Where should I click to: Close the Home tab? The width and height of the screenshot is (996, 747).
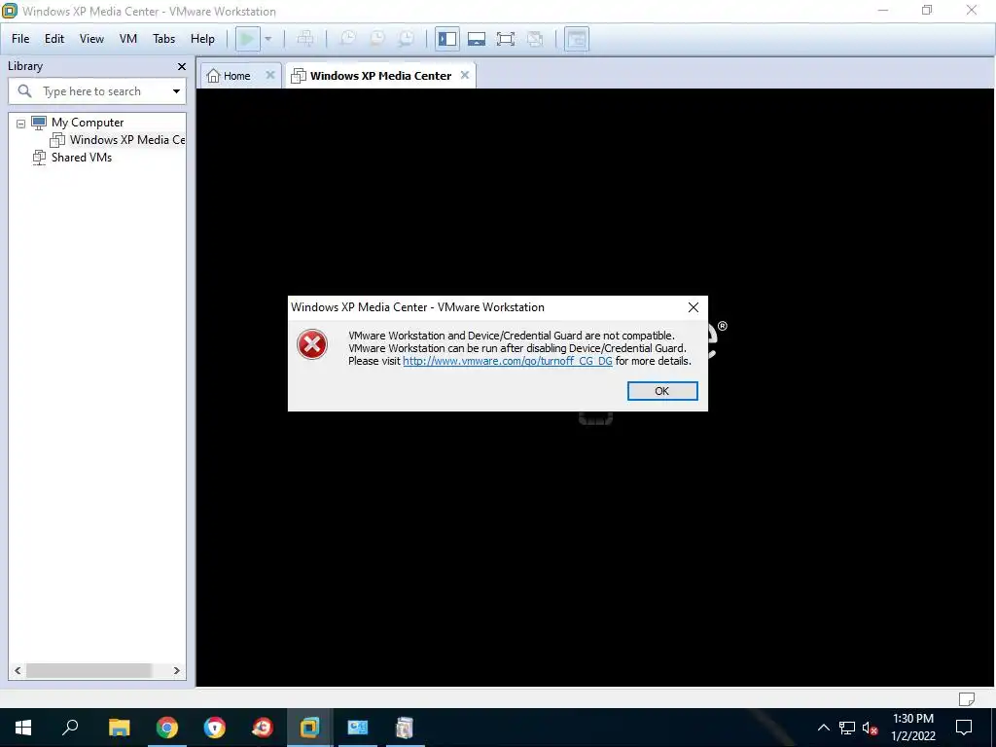click(270, 75)
